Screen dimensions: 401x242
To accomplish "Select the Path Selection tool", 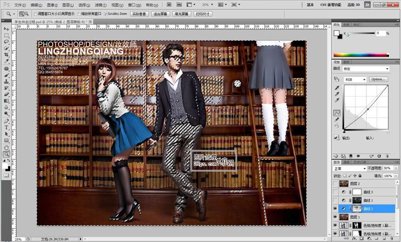I will click(x=7, y=134).
